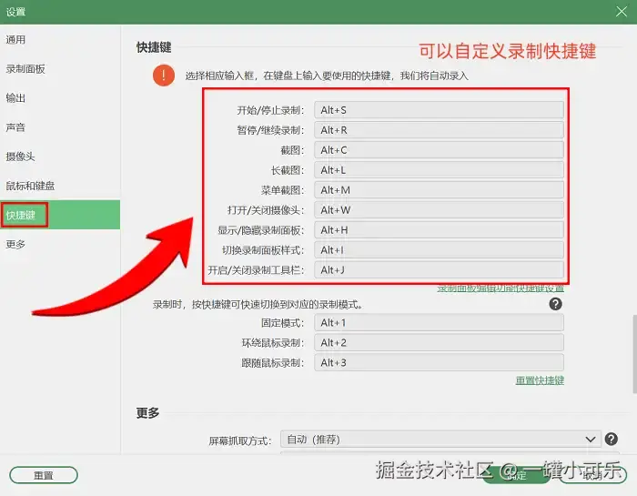Click the 跟随鼠标录制 Alt+3 field
637x496 pixels.
click(439, 362)
